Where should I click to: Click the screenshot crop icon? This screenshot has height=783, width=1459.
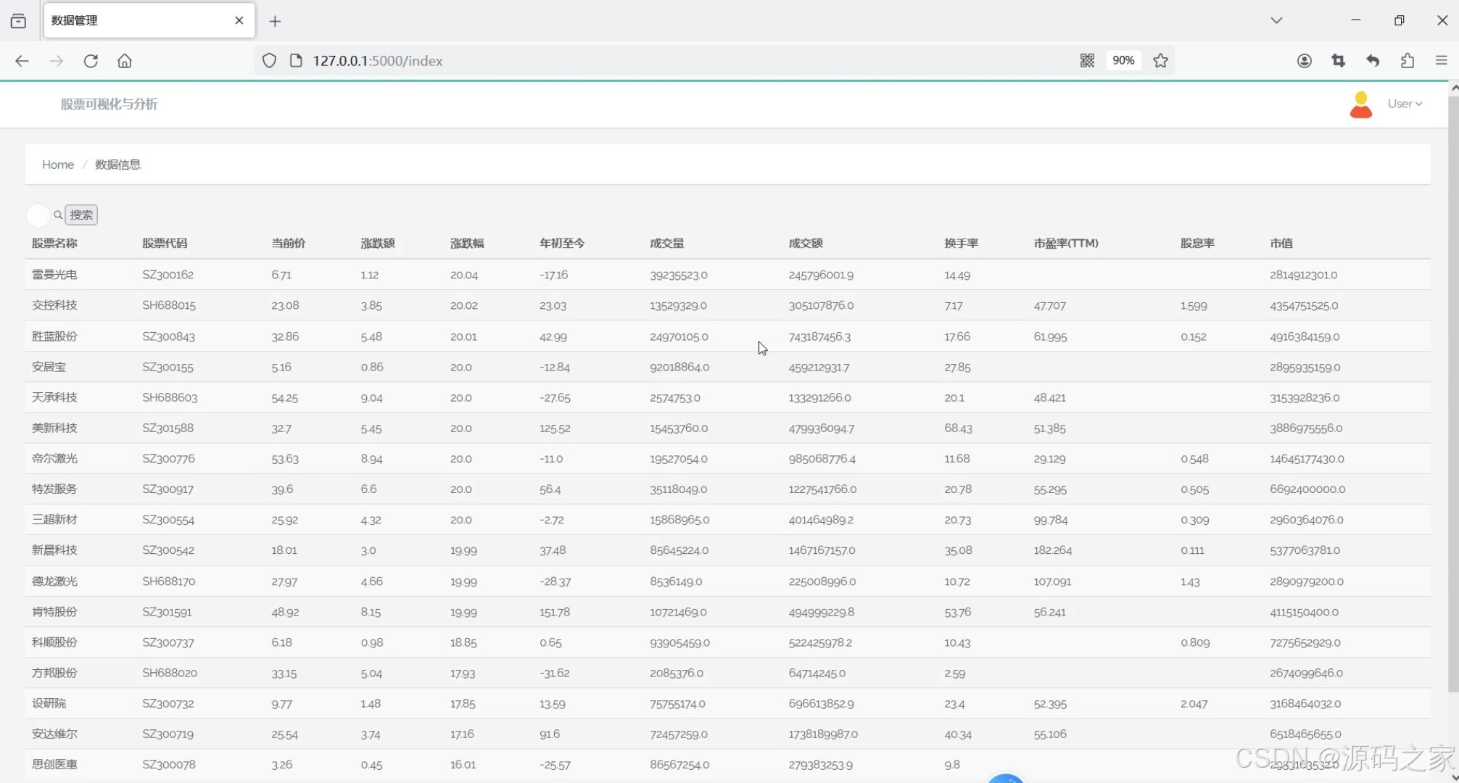point(1338,61)
